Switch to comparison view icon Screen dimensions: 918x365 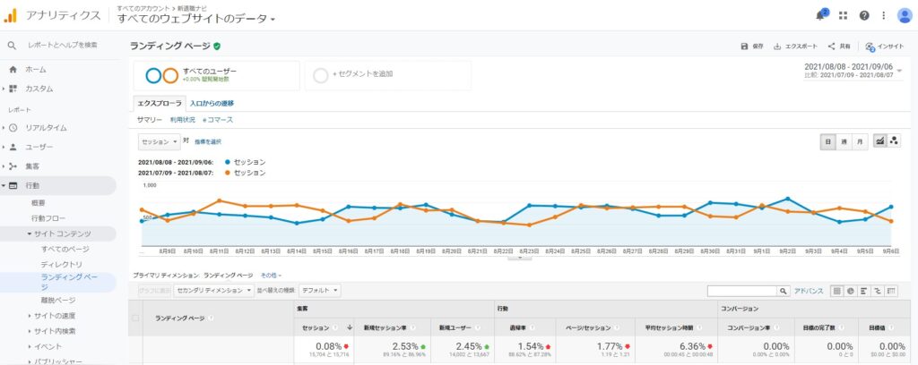point(878,291)
